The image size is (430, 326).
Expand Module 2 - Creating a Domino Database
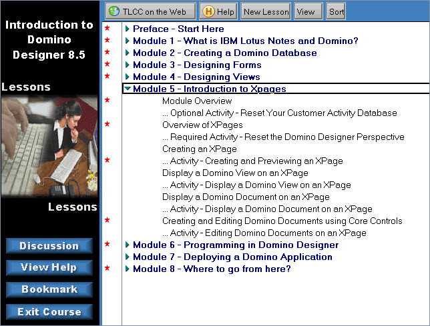click(x=128, y=53)
